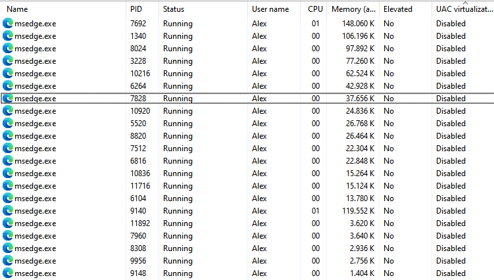Click the memory value 119.552 K
Screen dimensions: 494x280
coord(358,211)
